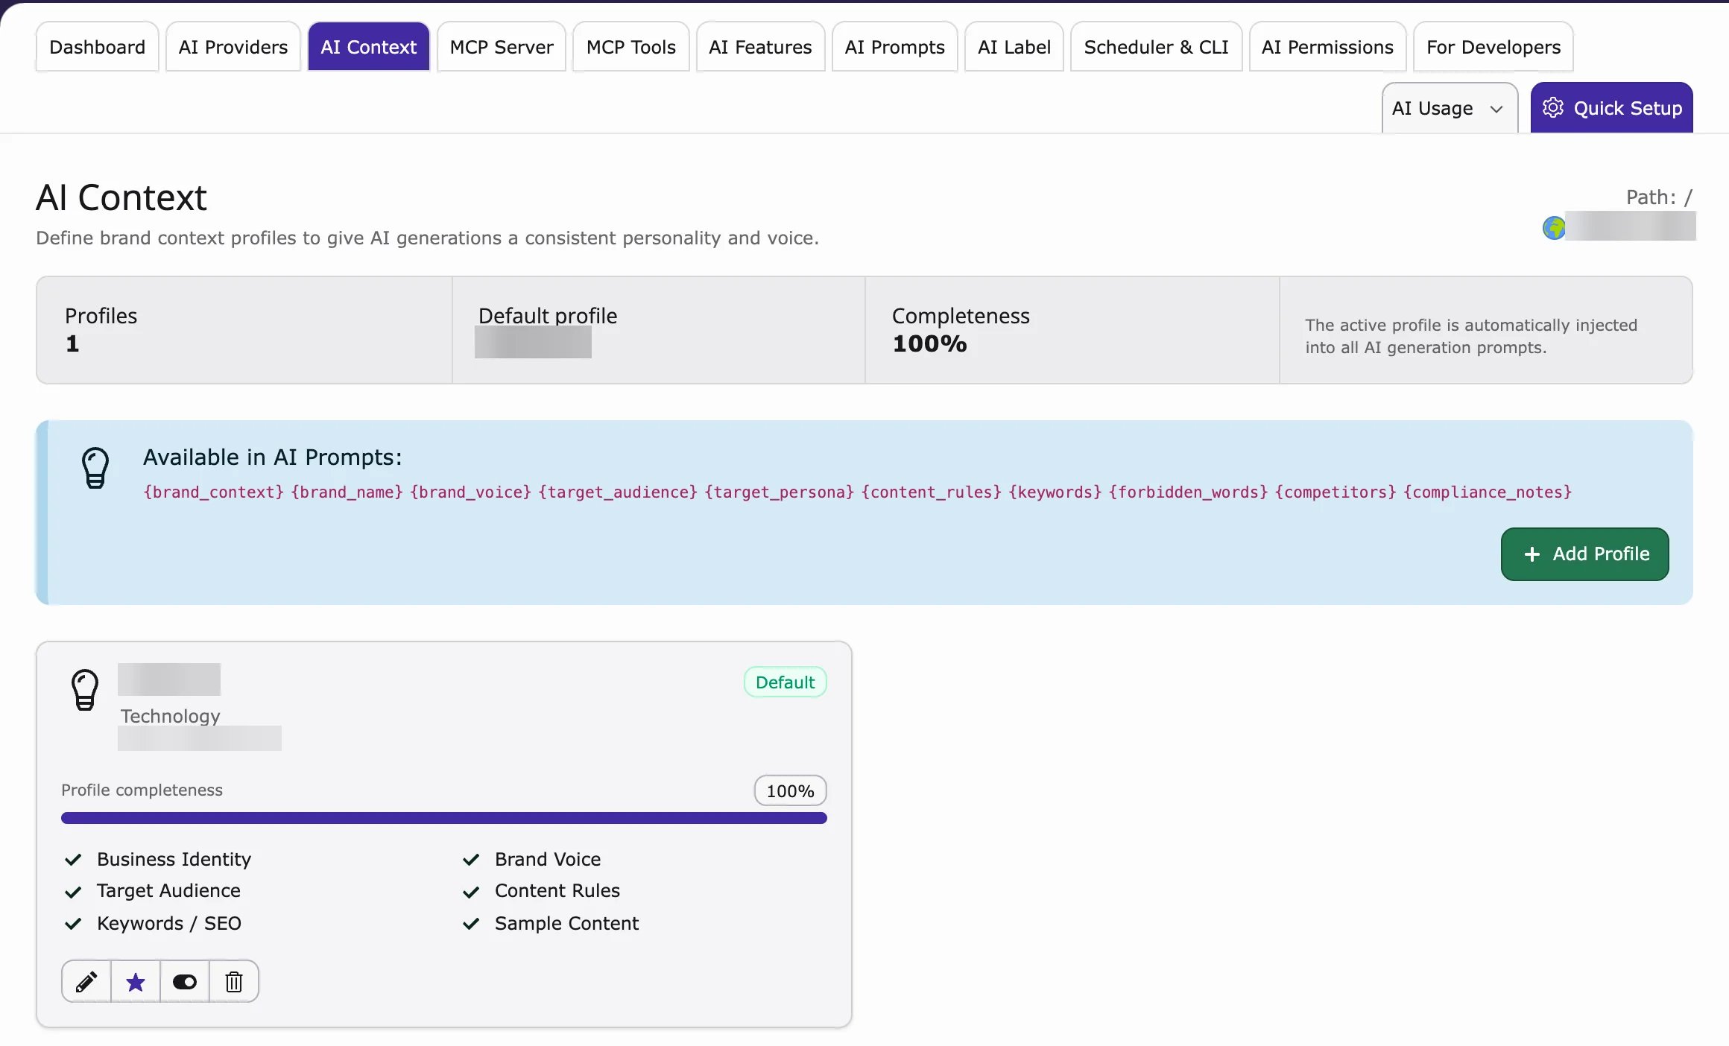This screenshot has width=1729, height=1046.
Task: Click the {competitors} placeholder
Action: coord(1336,492)
